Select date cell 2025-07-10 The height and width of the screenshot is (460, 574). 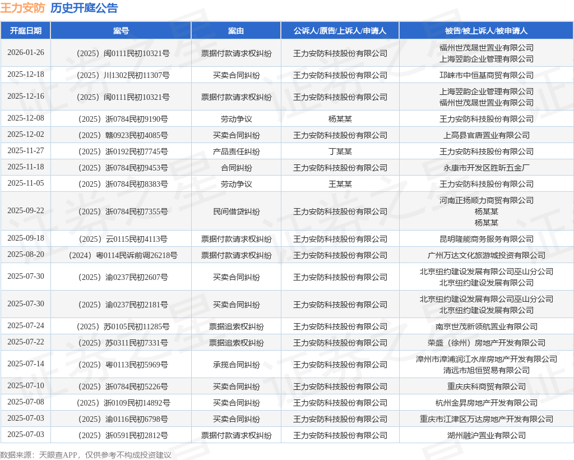[26, 385]
